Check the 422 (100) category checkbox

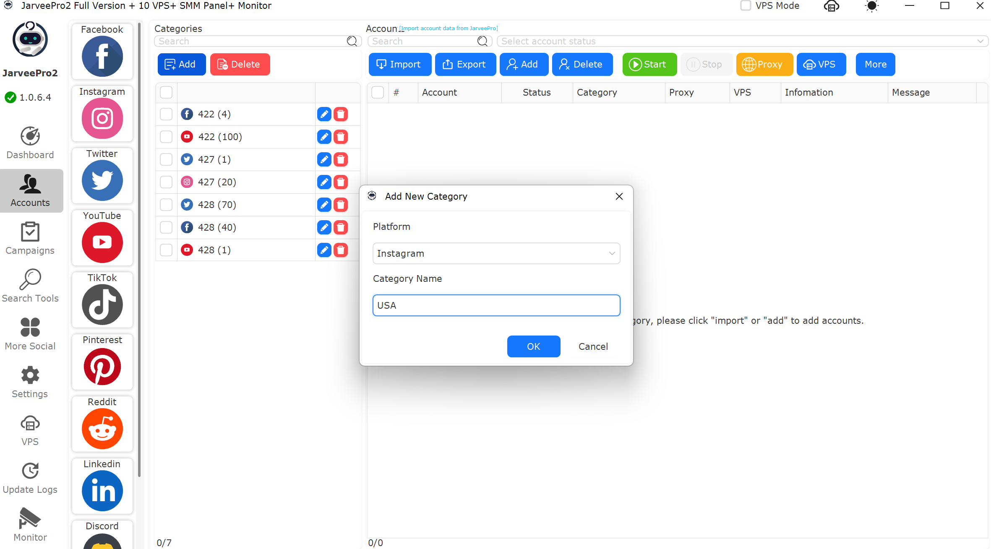point(166,137)
